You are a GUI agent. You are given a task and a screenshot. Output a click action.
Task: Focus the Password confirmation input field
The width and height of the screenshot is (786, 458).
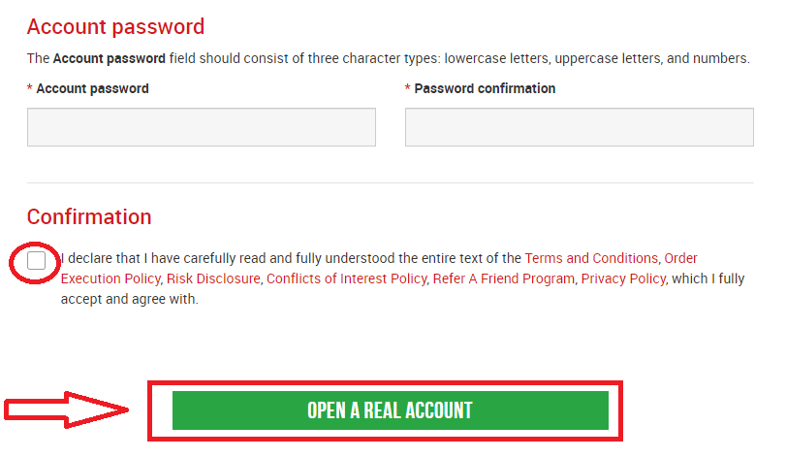pos(579,127)
